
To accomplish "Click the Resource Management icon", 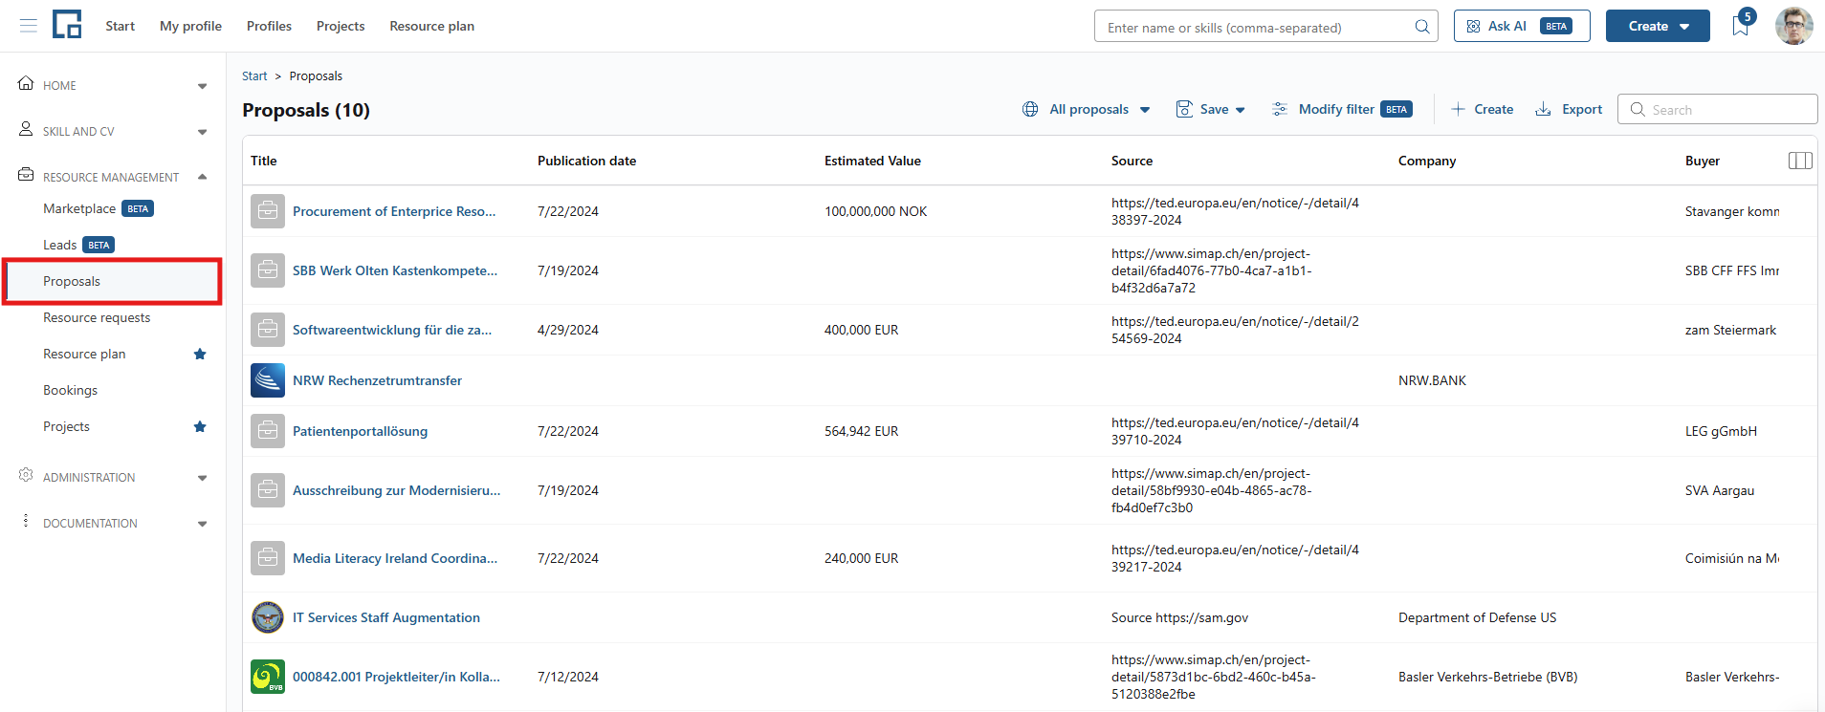I will (26, 175).
